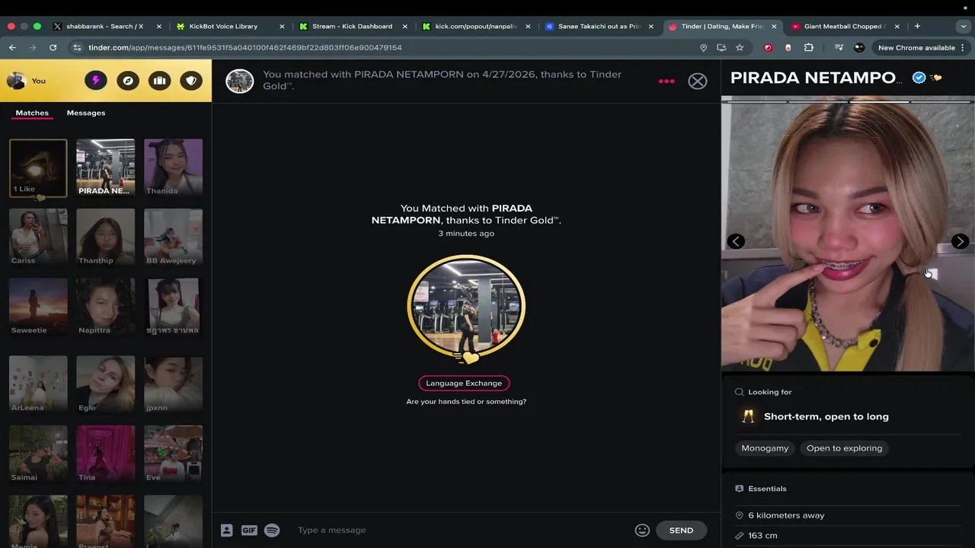Click the SEND button
This screenshot has width=975, height=548.
pyautogui.click(x=681, y=530)
